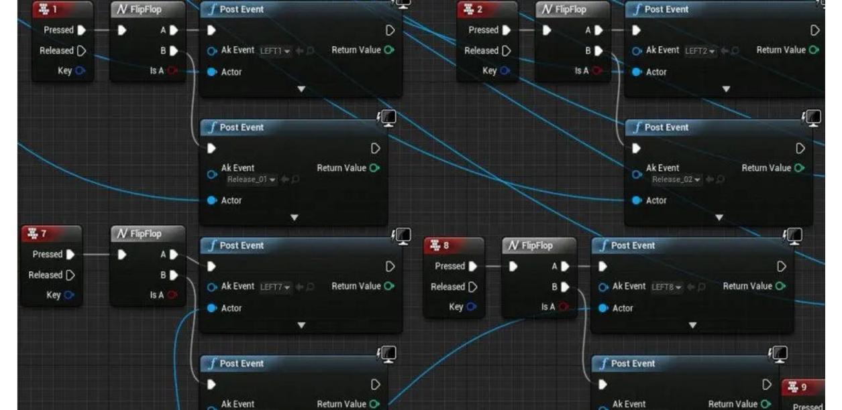842x410 pixels.
Task: Expand advanced options on LEFT7 Post Event node
Action: point(301,325)
